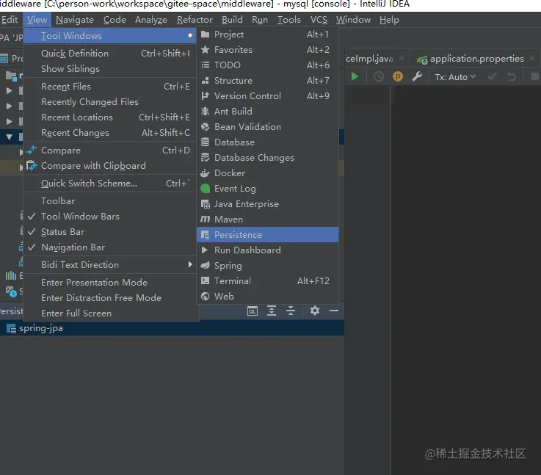Choose Recent Files entry
This screenshot has width=541, height=475.
[x=111, y=86]
